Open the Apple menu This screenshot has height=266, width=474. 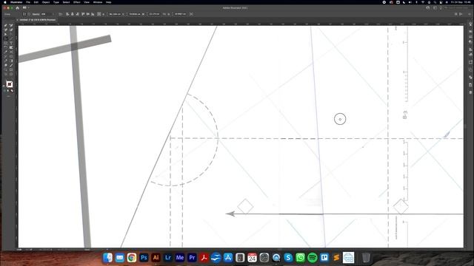(5, 2)
